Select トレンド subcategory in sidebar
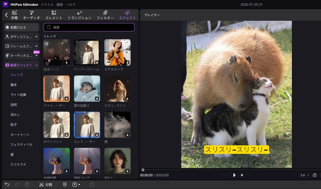The height and width of the screenshot is (189, 321). coord(17,75)
